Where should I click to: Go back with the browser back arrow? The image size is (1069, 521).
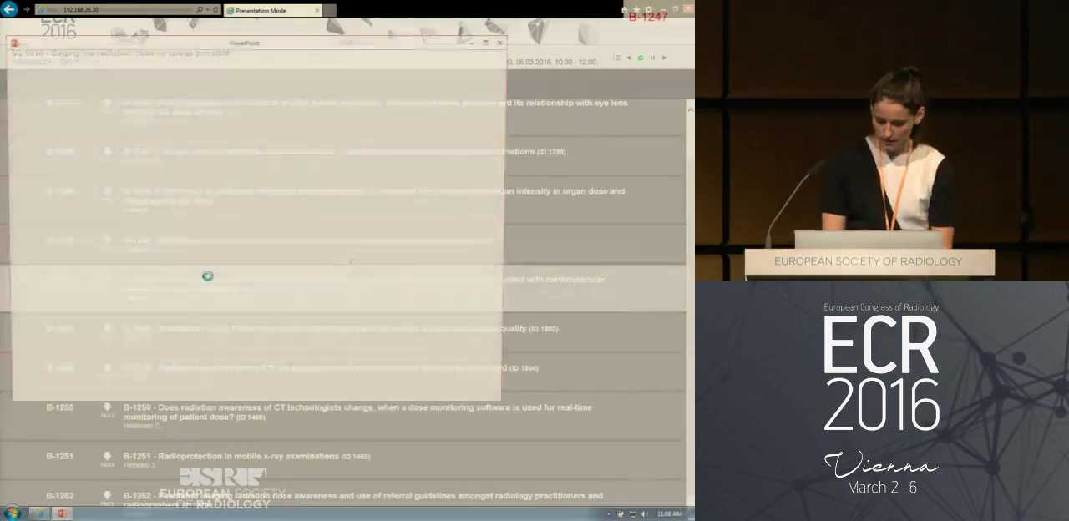point(9,10)
